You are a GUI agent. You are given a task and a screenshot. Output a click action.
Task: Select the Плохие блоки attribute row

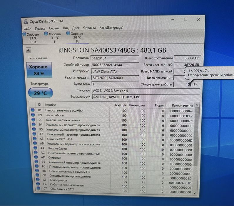(113, 149)
